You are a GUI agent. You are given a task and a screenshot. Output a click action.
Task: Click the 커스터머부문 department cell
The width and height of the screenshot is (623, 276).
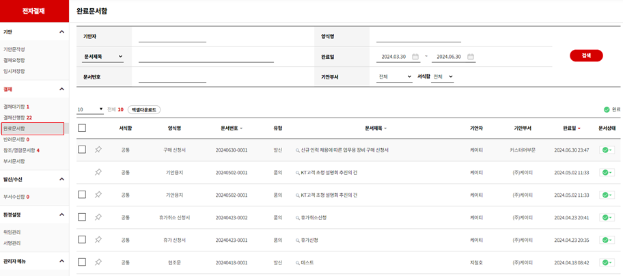(x=523, y=150)
